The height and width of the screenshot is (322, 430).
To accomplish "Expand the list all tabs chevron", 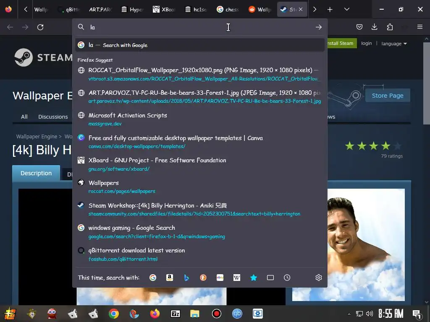I will 346,10.
